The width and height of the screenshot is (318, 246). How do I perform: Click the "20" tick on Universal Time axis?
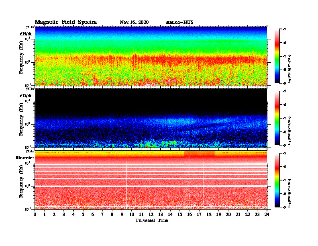coord(228,215)
